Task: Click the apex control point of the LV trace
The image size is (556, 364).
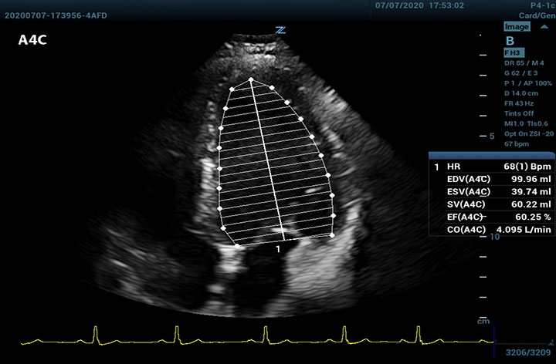Action: click(250, 79)
